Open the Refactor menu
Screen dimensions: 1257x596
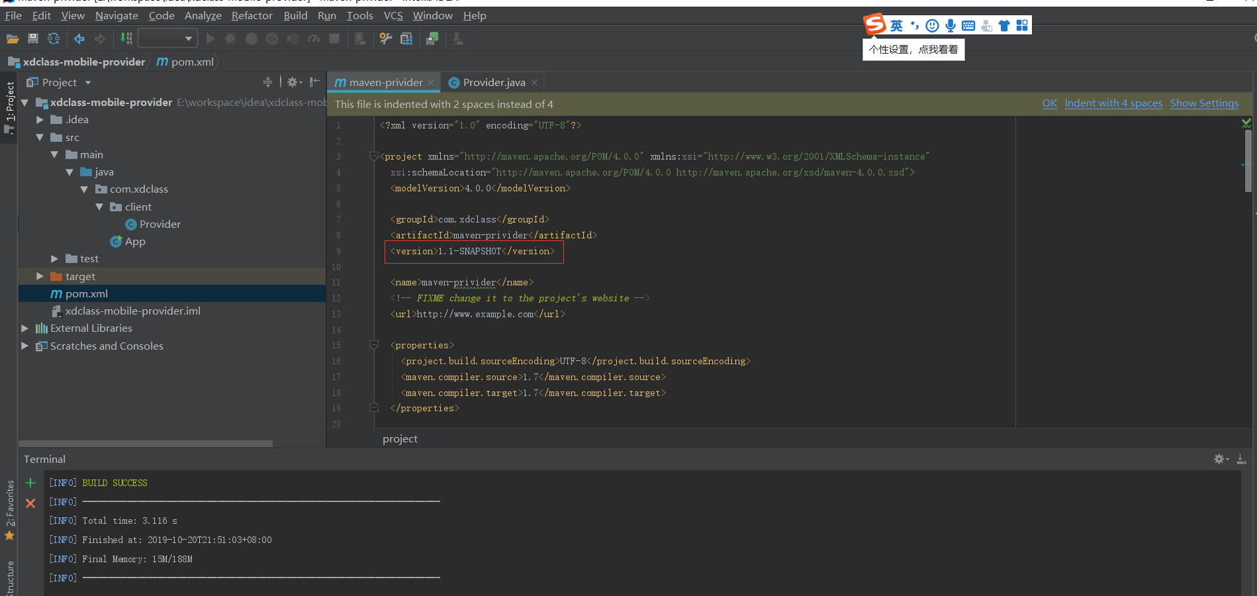tap(252, 15)
